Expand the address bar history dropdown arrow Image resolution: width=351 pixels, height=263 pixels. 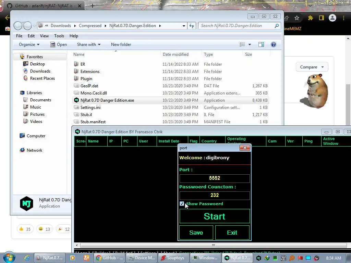(184, 26)
